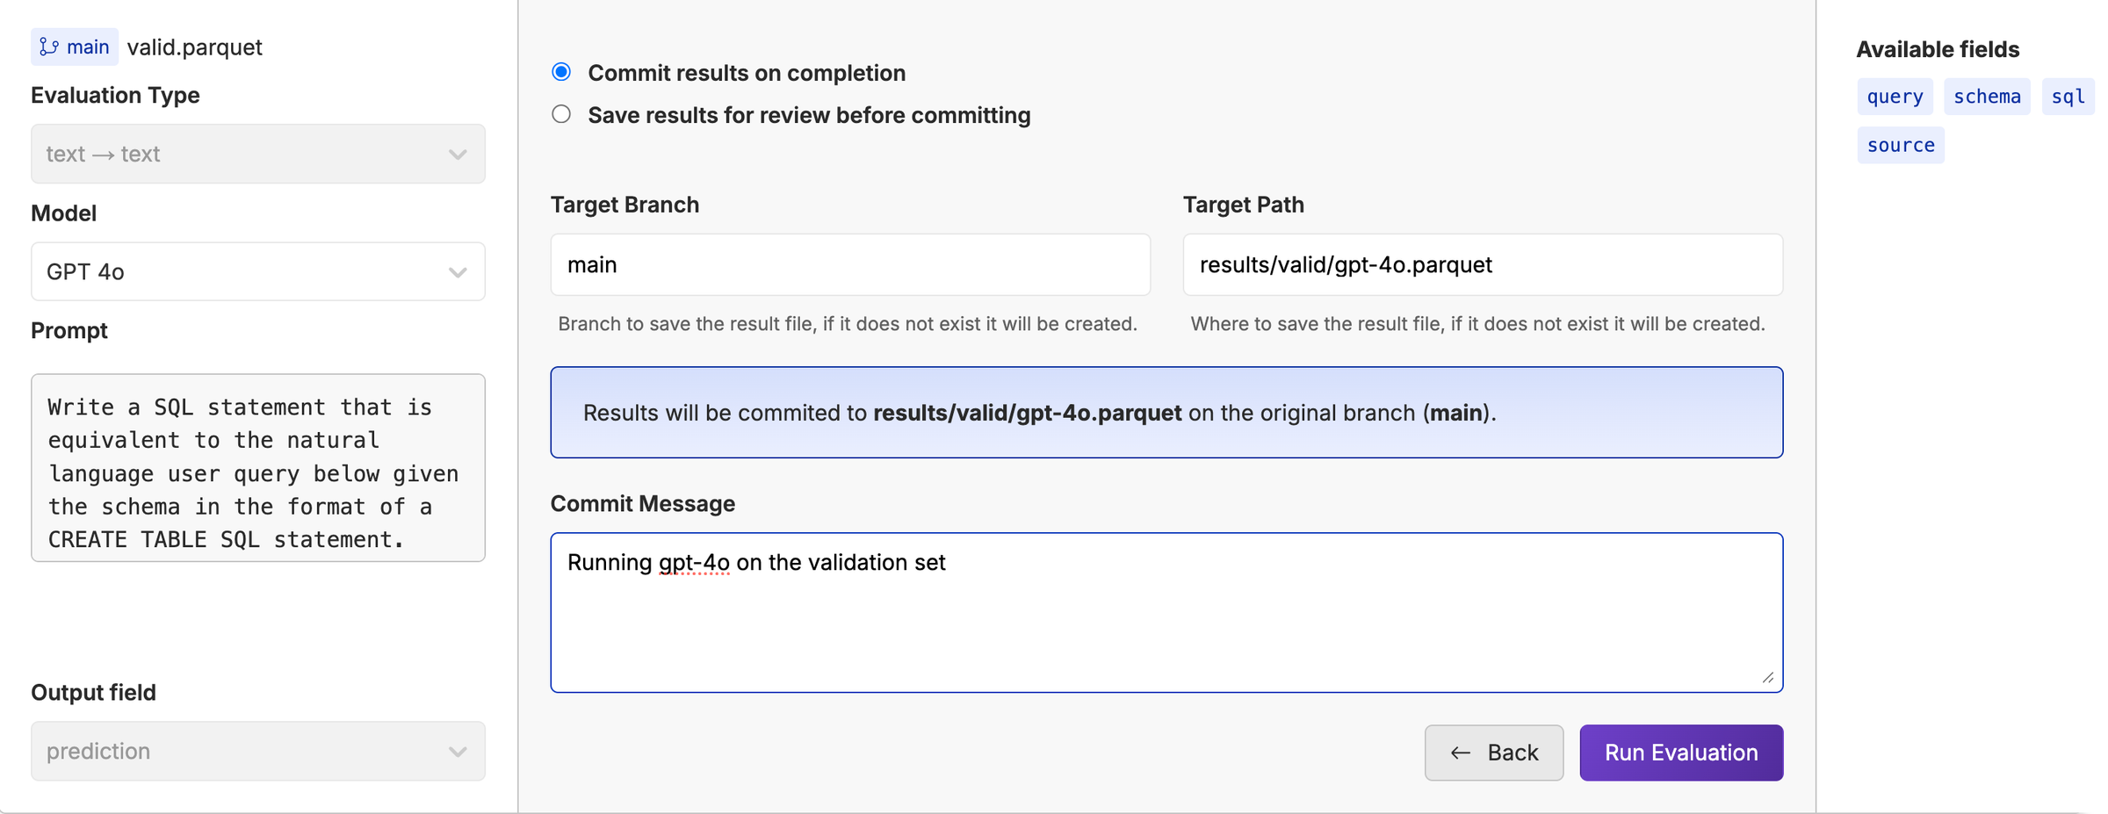The width and height of the screenshot is (2108, 814).
Task: Click the spell-check underlined gpt-4o text
Action: coord(693,562)
